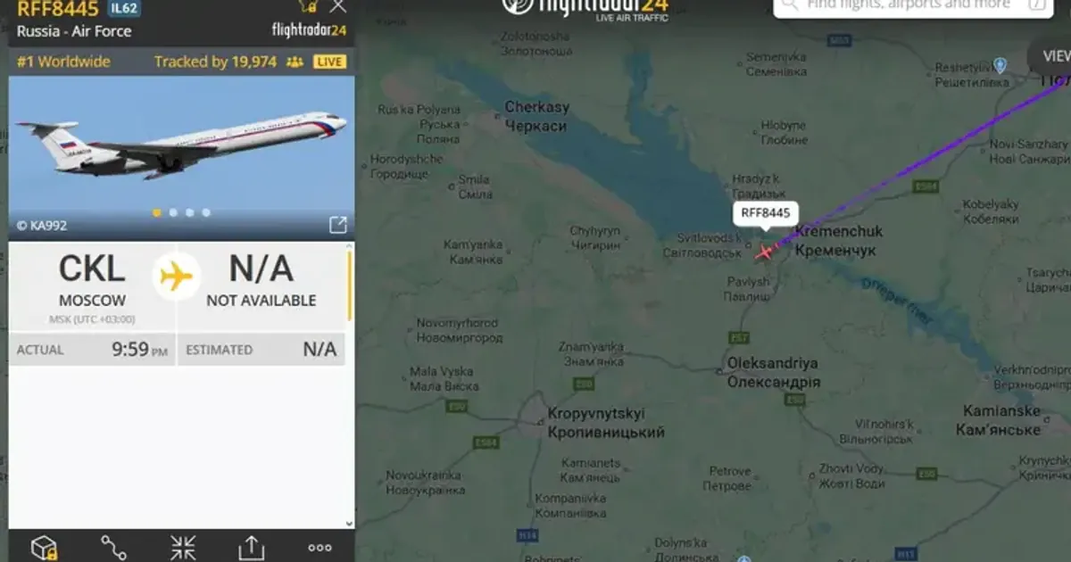Viewport: 1071px width, 562px height.
Task: Click scrollbar down arrow in flight panel
Action: [349, 524]
